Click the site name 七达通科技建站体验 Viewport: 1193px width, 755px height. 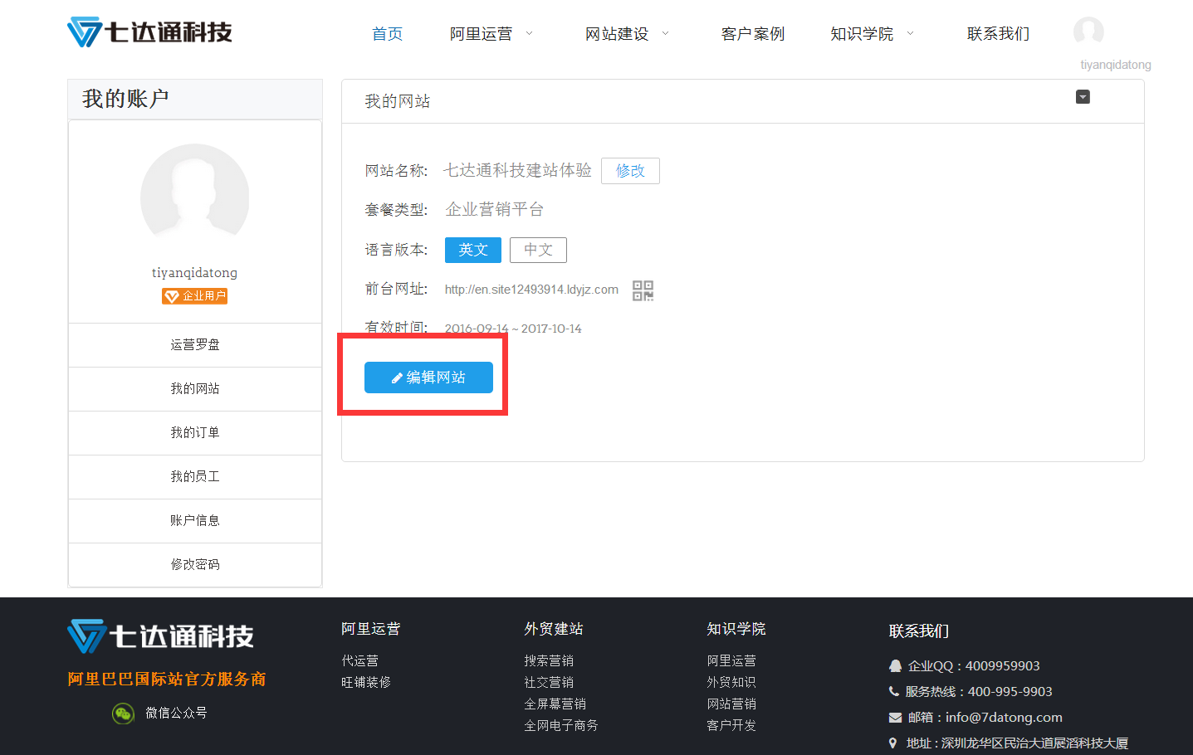click(518, 171)
